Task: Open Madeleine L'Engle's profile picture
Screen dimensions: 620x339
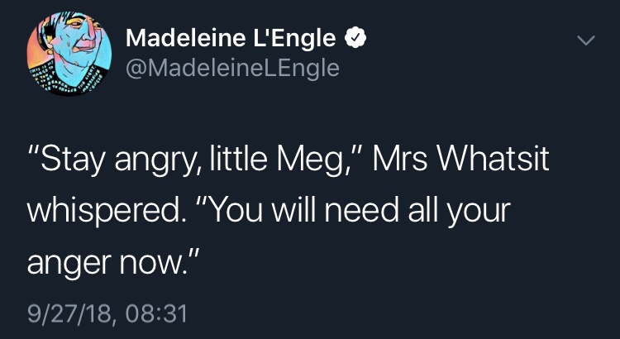Action: [69, 55]
